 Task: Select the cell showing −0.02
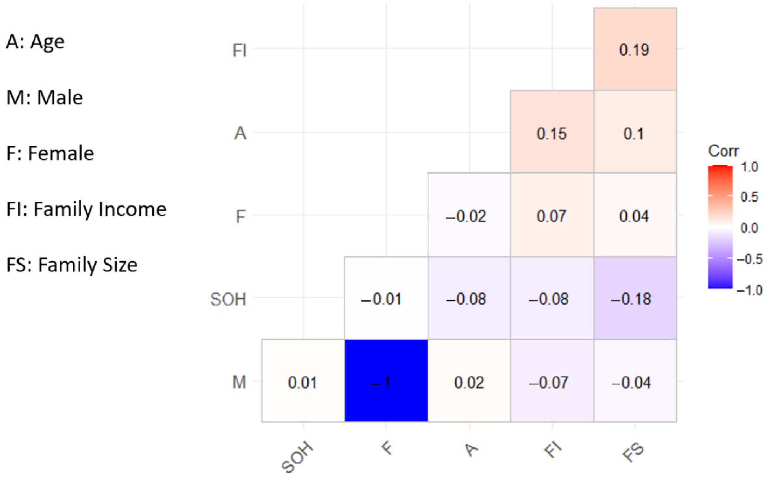pyautogui.click(x=469, y=215)
